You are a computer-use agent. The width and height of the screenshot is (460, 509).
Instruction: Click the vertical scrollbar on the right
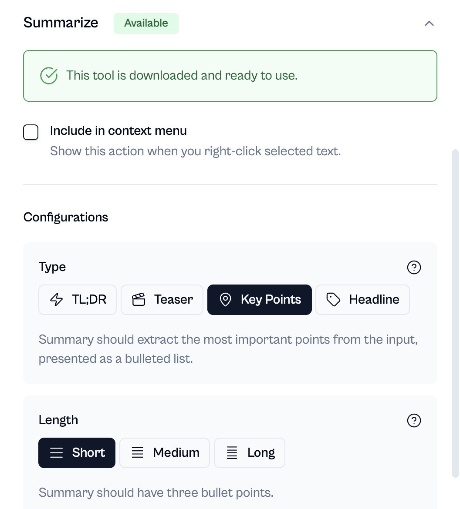click(x=455, y=305)
